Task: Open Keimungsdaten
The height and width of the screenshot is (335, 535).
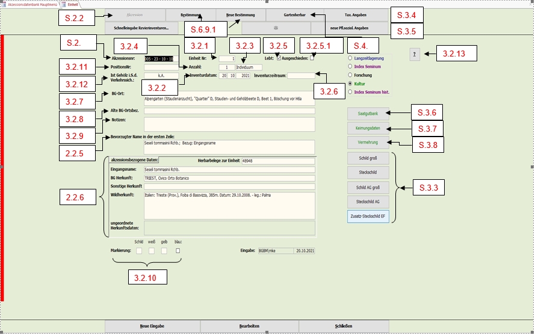Action: (x=368, y=128)
